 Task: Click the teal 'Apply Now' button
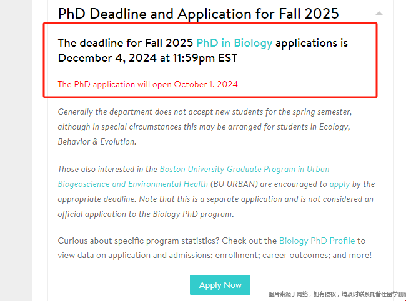pyautogui.click(x=220, y=285)
